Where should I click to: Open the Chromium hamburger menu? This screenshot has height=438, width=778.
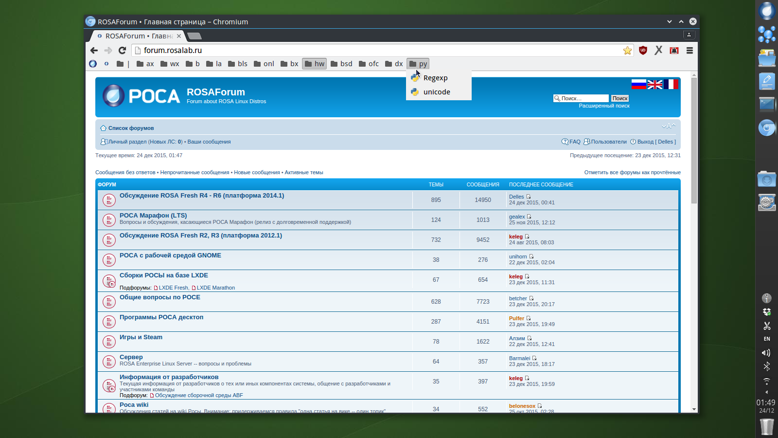(x=690, y=50)
